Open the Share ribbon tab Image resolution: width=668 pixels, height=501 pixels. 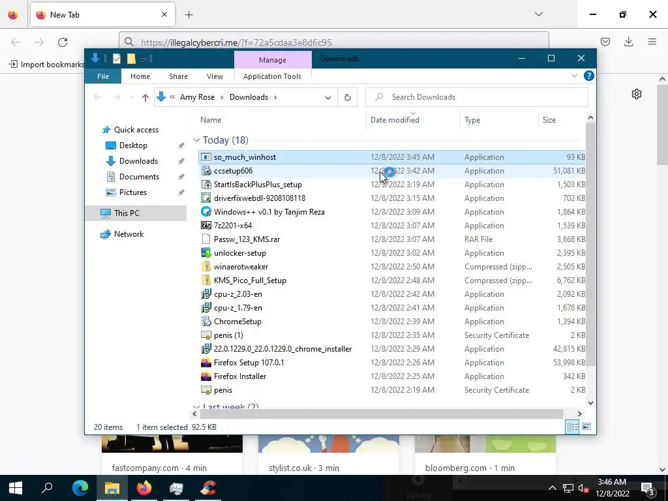pyautogui.click(x=179, y=76)
